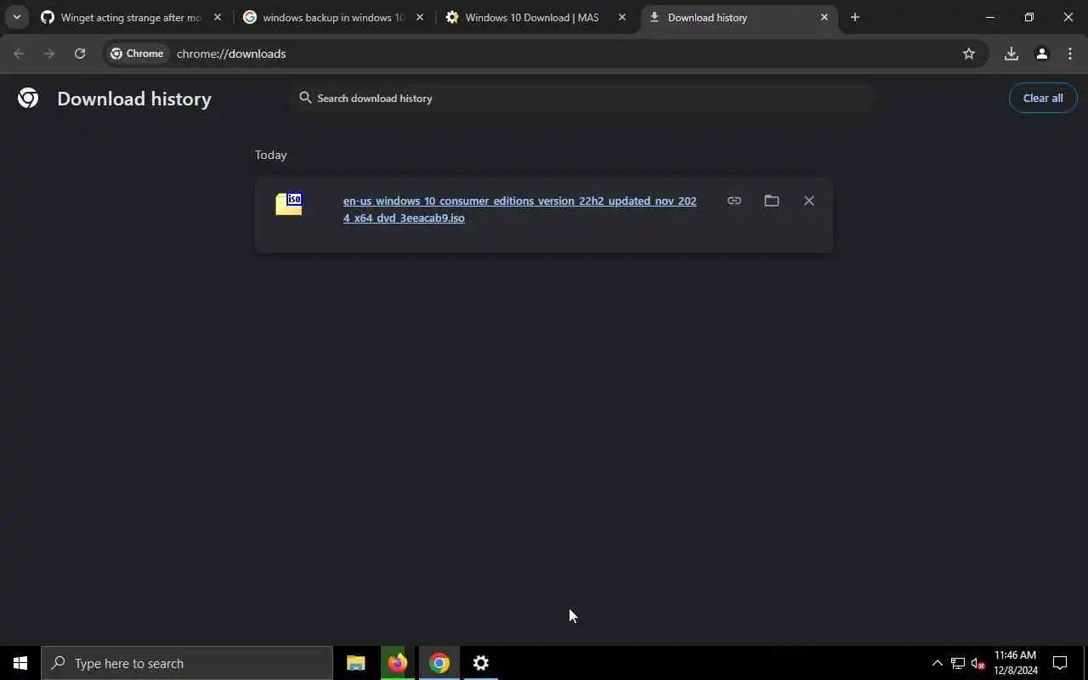
Task: Switch to the windows backup Google tab
Action: [x=333, y=17]
